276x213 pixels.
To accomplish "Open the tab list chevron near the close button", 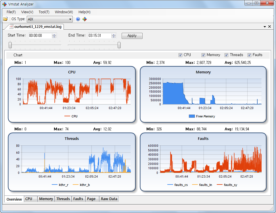I will [264, 26].
